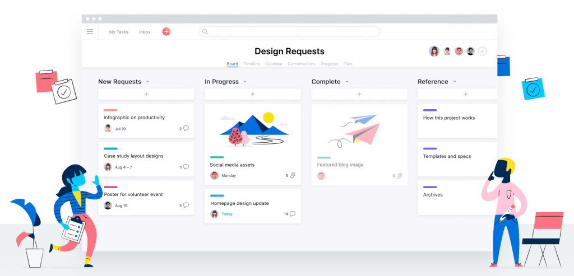Switch to the Calendar tab
The height and width of the screenshot is (276, 574).
[274, 64]
